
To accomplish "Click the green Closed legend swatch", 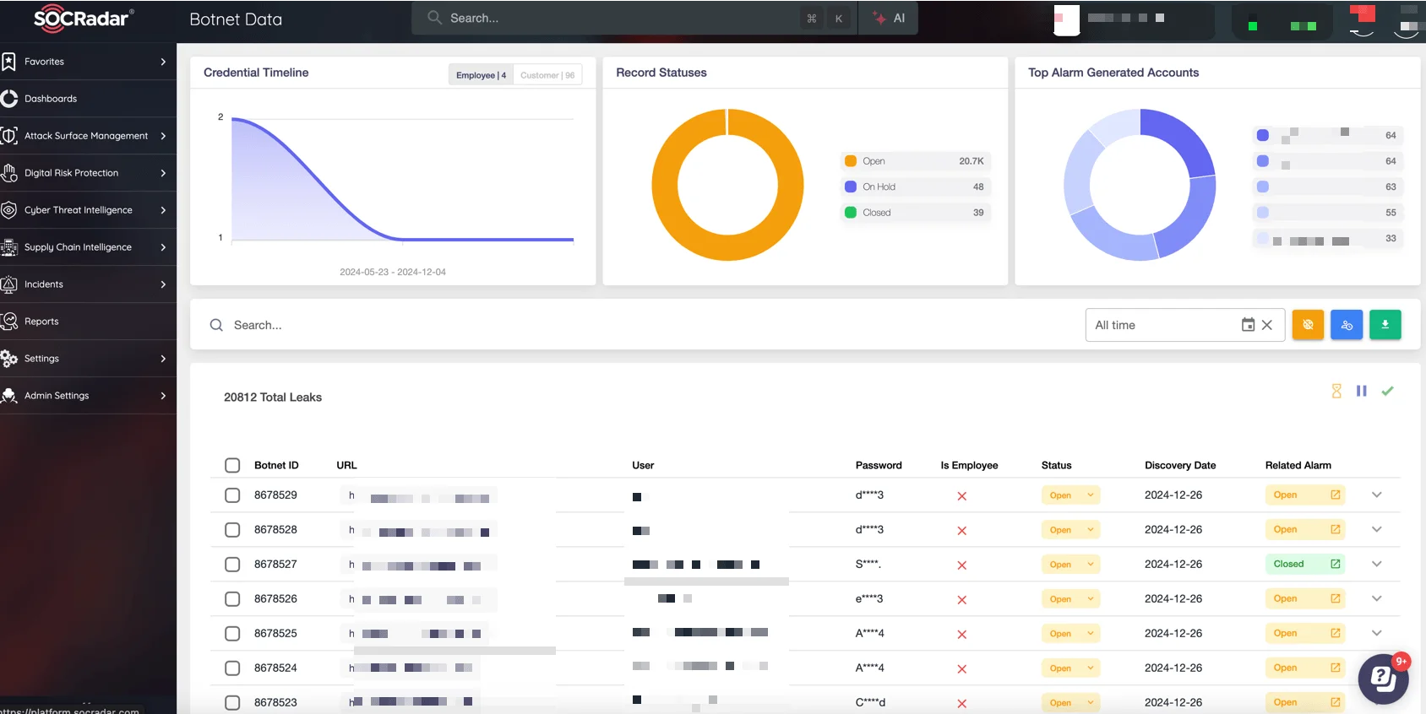I will point(851,213).
